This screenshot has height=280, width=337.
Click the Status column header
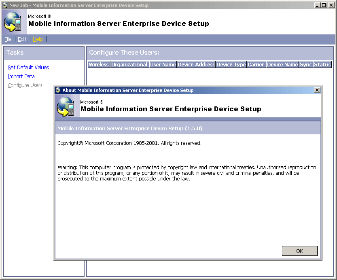pyautogui.click(x=322, y=64)
